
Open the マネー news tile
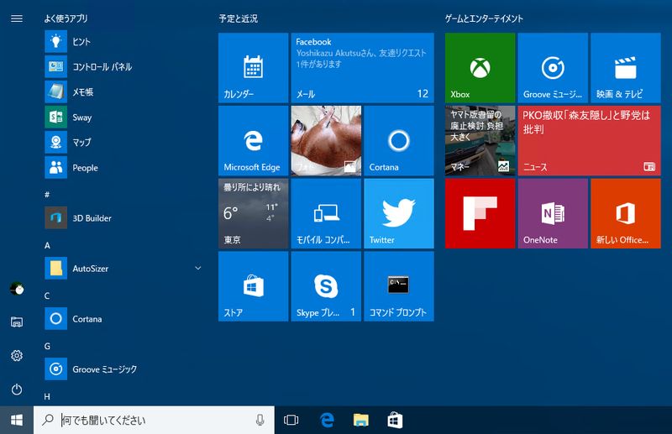point(480,140)
